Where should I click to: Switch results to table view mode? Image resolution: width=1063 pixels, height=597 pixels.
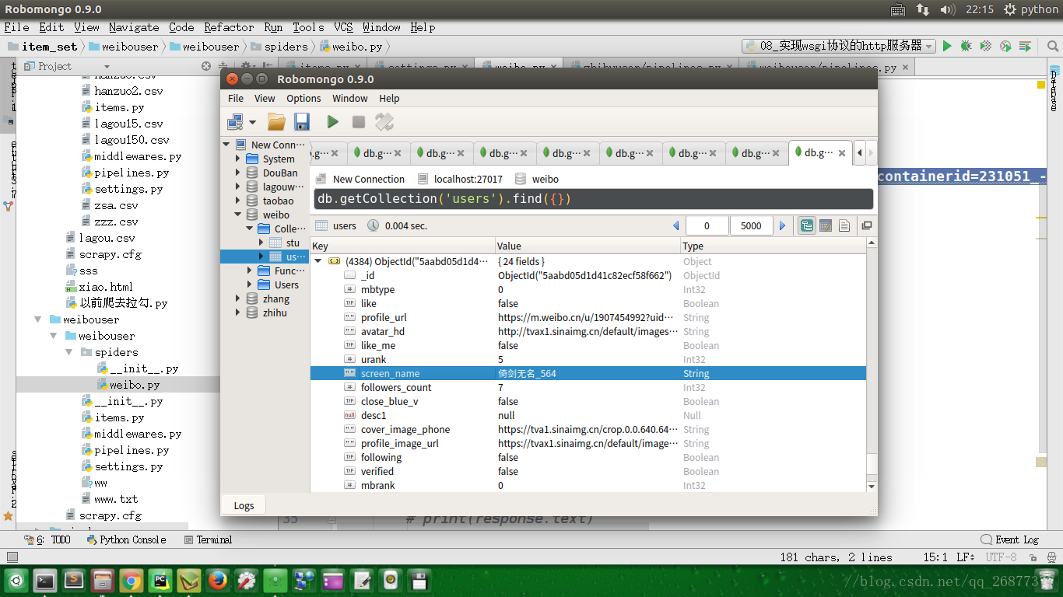[x=826, y=225]
